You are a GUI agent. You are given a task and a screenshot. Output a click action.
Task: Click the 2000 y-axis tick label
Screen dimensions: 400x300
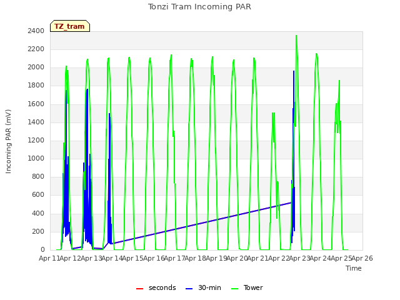36,67
